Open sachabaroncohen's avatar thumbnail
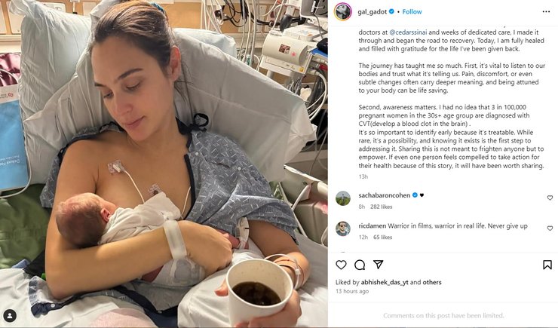 click(343, 198)
